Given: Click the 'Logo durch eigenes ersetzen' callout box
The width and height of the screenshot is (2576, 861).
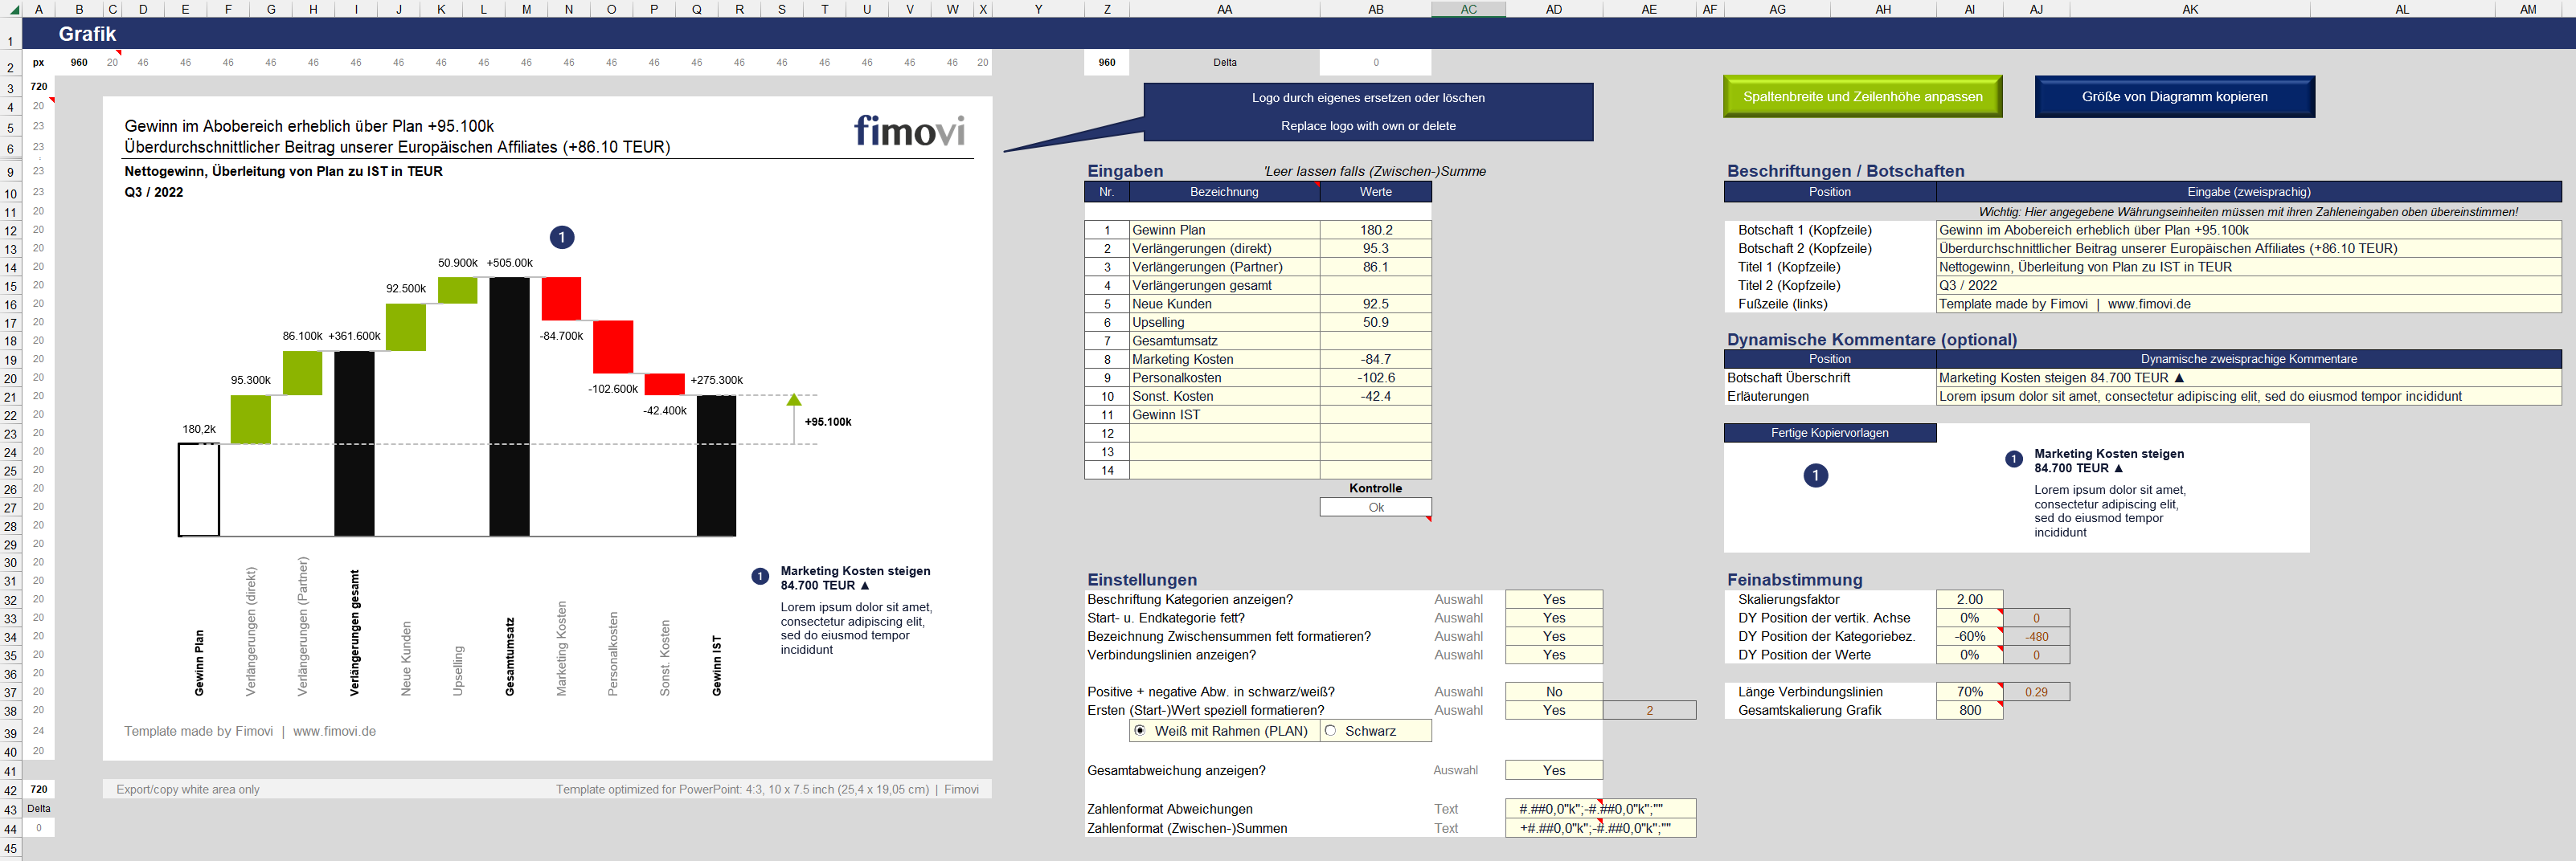Looking at the screenshot, I should pos(1368,112).
